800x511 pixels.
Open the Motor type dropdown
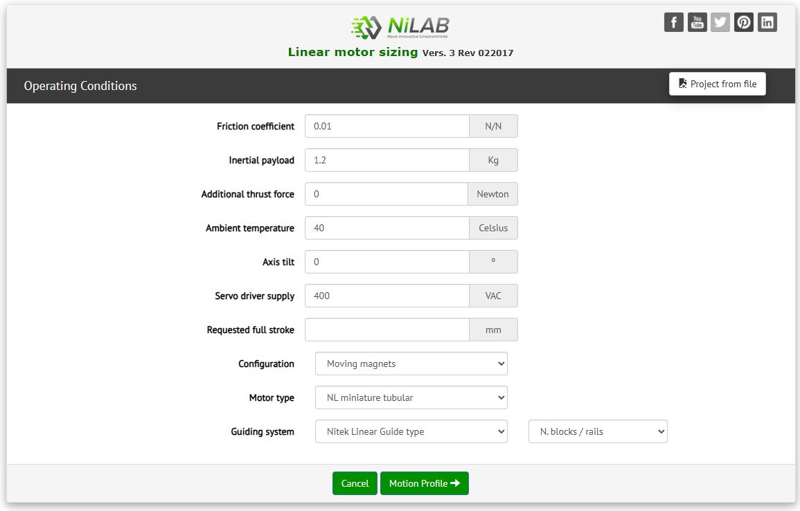tap(411, 397)
